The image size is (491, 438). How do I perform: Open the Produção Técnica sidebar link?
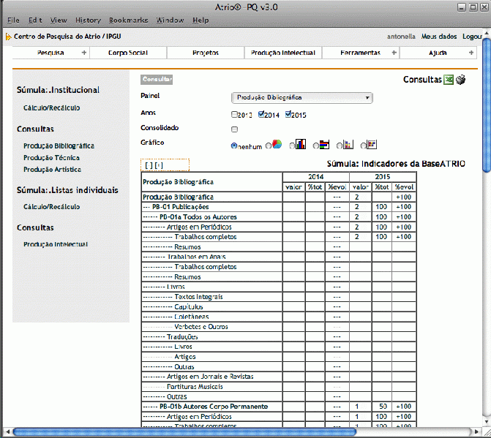tap(51, 157)
